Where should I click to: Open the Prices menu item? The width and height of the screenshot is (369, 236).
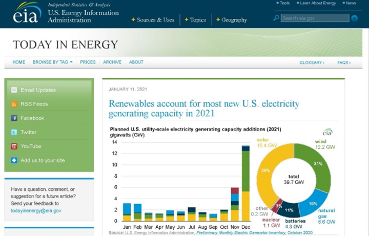pos(88,62)
